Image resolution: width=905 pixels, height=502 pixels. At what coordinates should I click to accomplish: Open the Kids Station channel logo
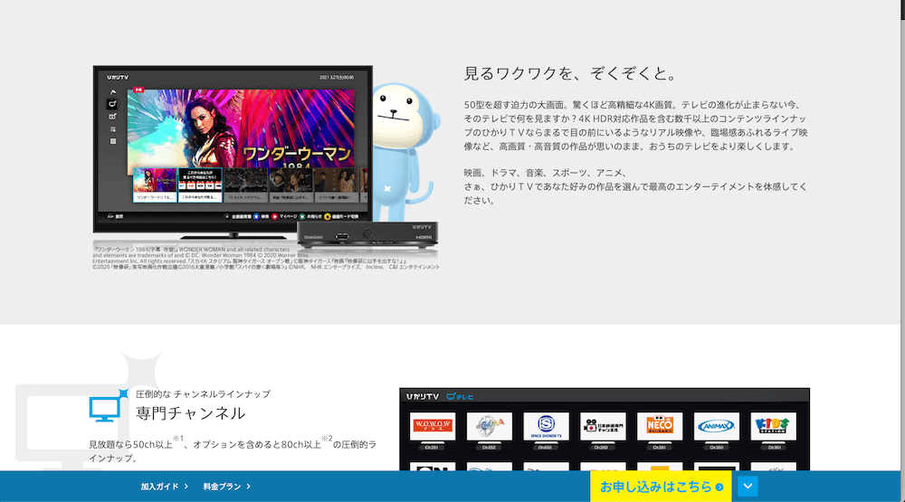click(x=774, y=426)
